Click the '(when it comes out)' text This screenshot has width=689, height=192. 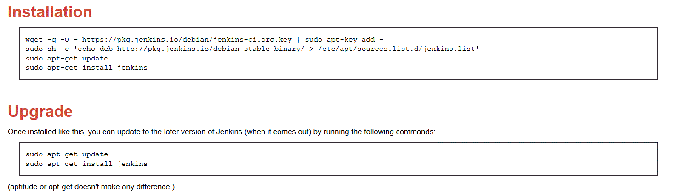[278, 132]
